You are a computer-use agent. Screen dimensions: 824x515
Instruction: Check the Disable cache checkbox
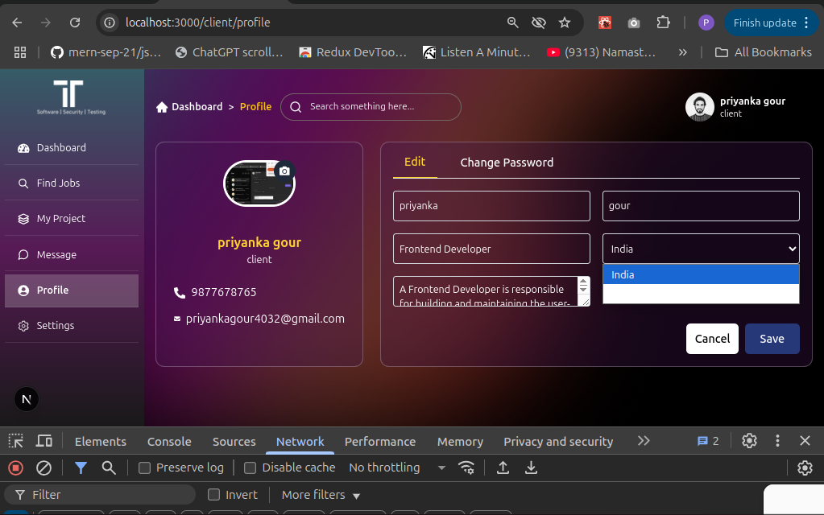click(x=251, y=468)
